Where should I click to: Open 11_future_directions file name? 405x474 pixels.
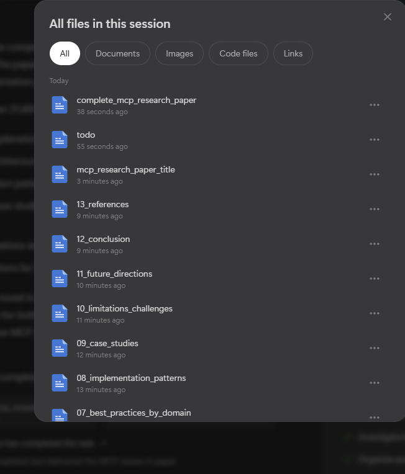(114, 274)
